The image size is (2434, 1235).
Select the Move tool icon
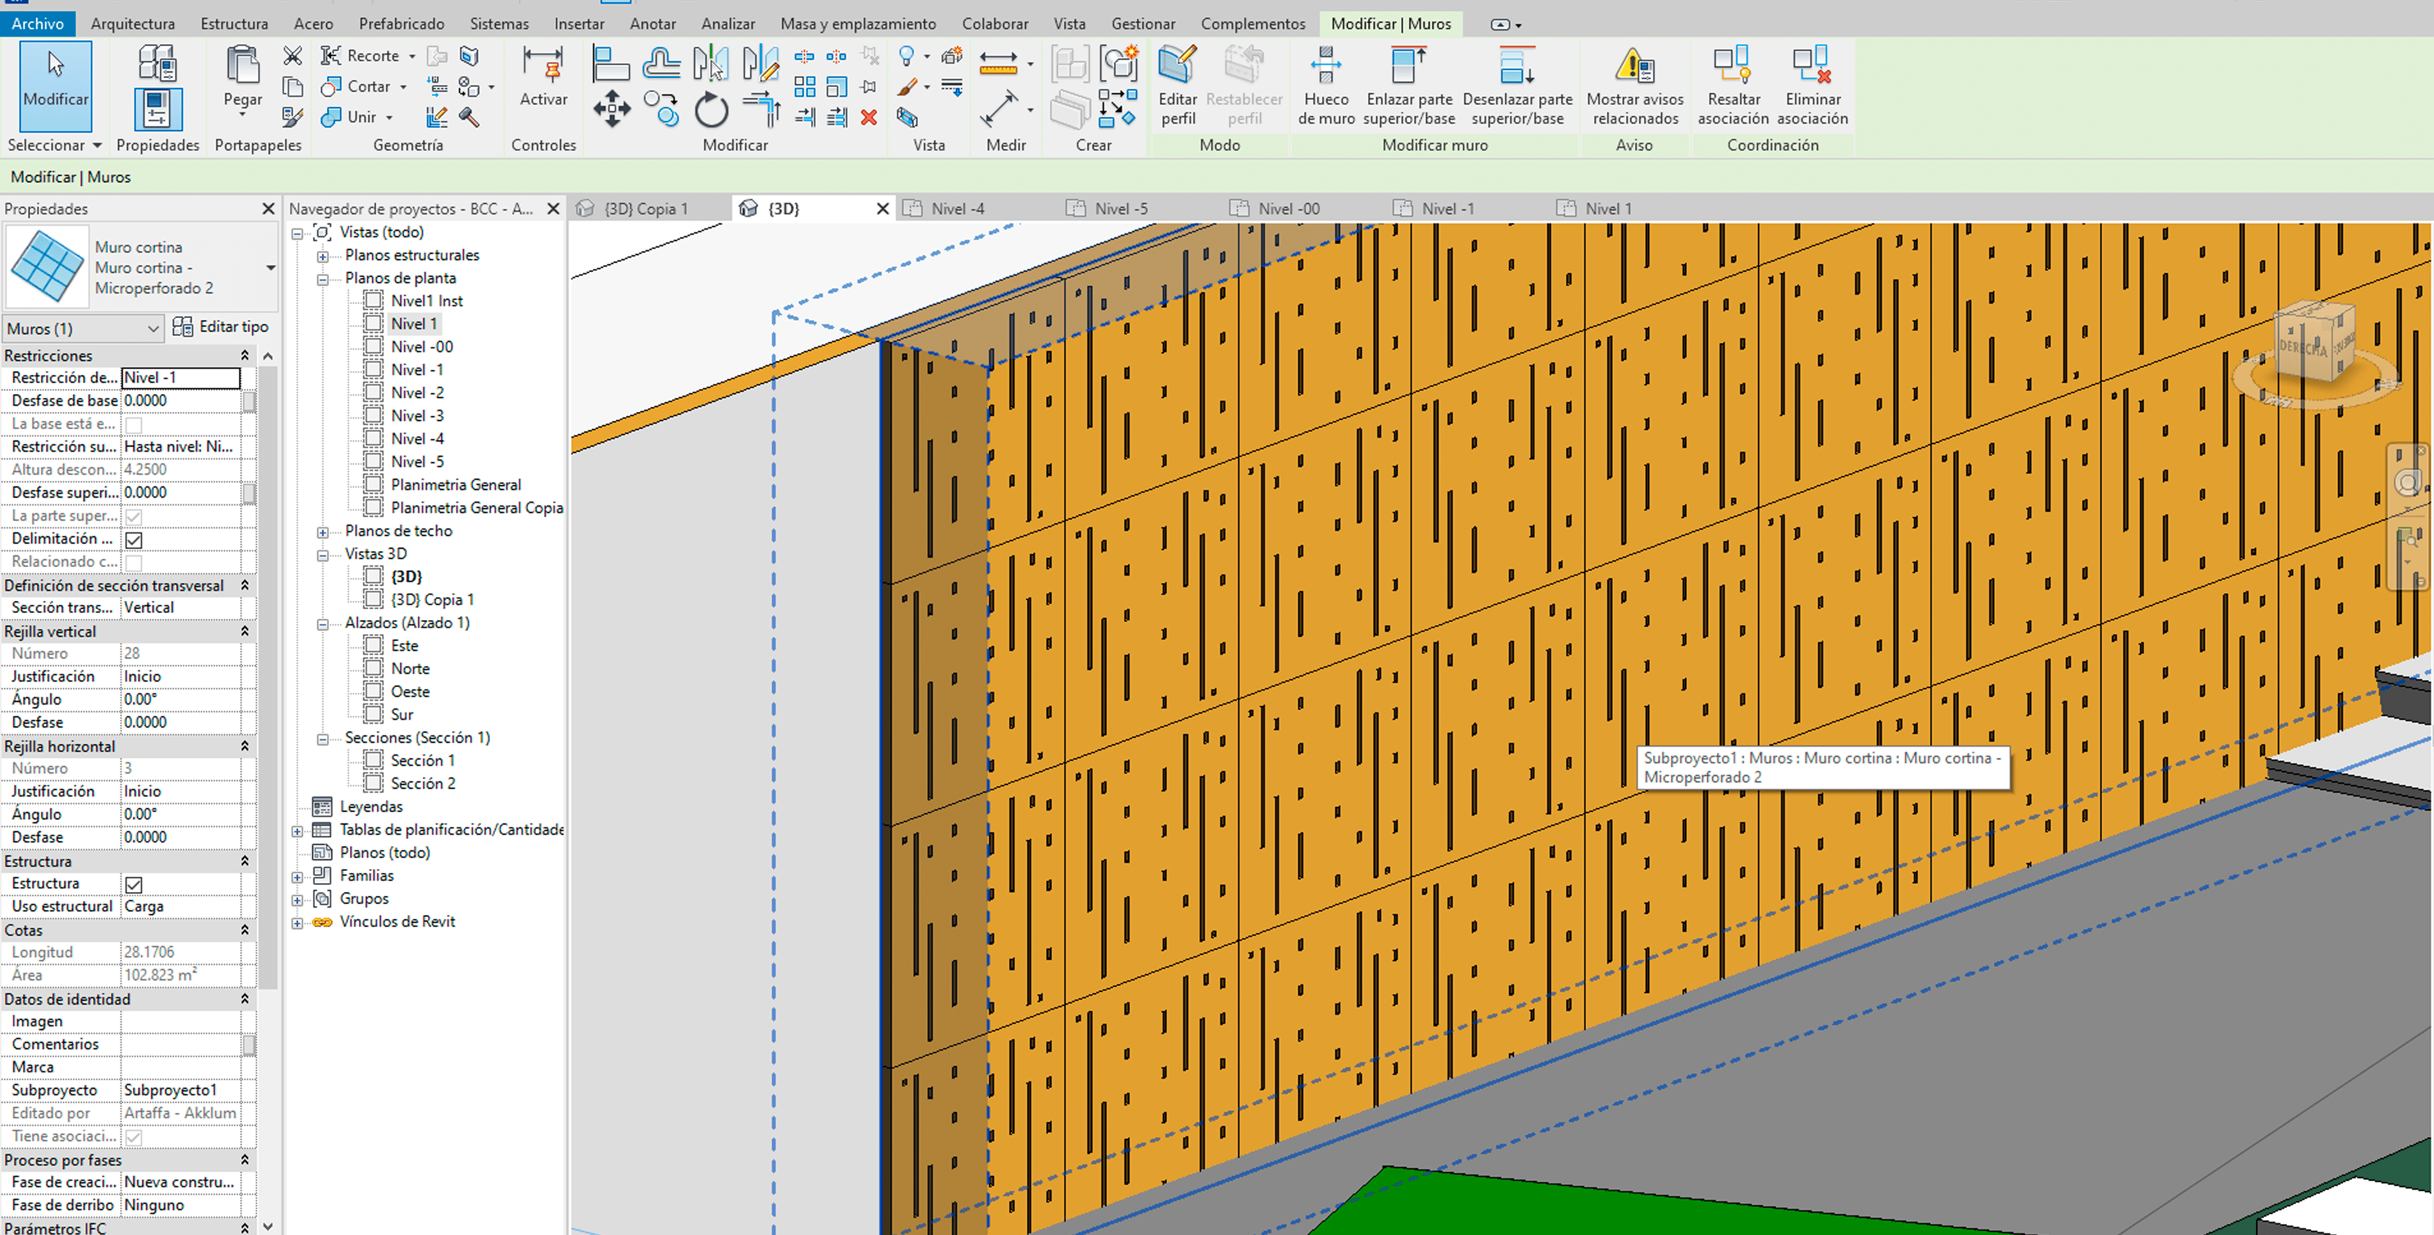point(611,109)
